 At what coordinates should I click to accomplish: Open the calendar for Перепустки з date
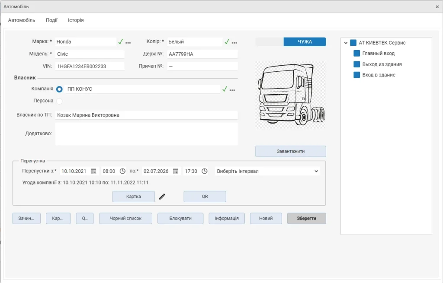[x=93, y=171]
